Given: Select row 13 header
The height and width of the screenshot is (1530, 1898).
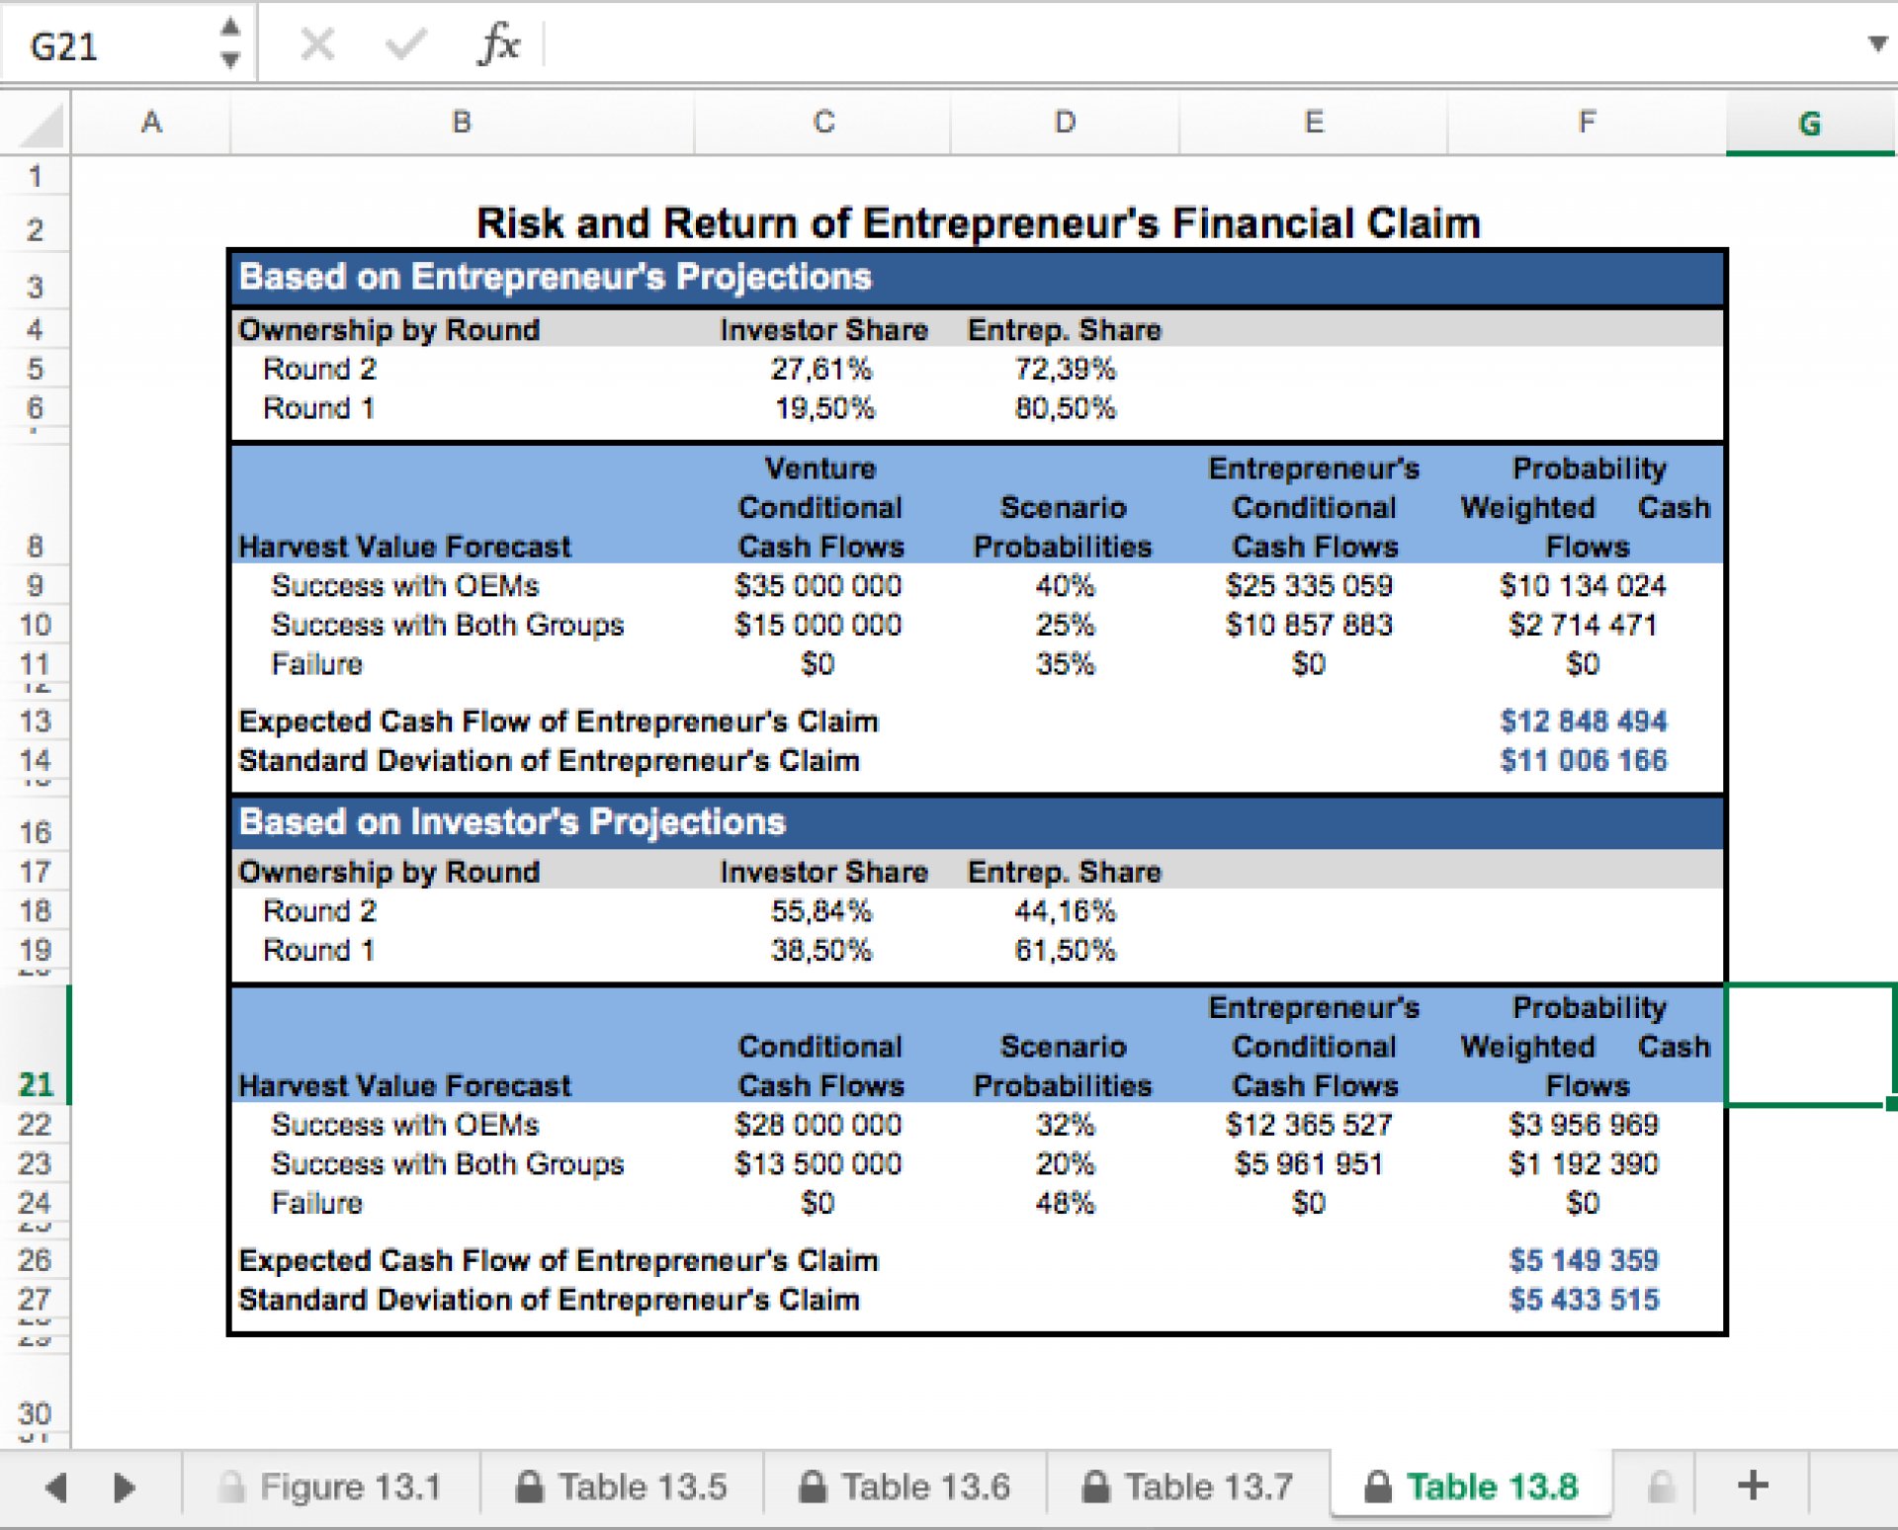Looking at the screenshot, I should coord(36,722).
